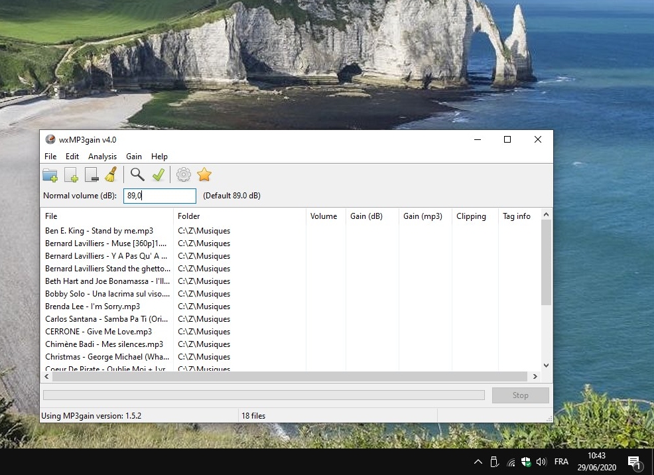Click the 18 files status bar entry
The image size is (654, 475).
tap(253, 416)
